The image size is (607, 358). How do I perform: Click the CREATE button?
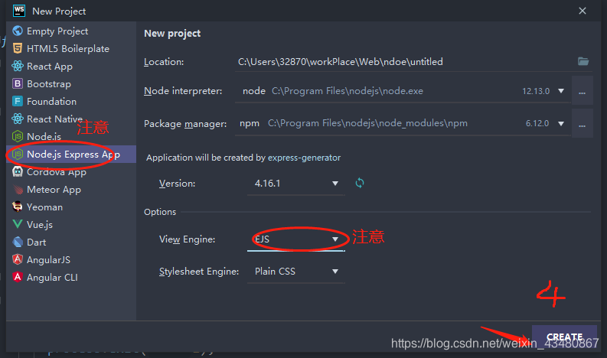pyautogui.click(x=564, y=337)
